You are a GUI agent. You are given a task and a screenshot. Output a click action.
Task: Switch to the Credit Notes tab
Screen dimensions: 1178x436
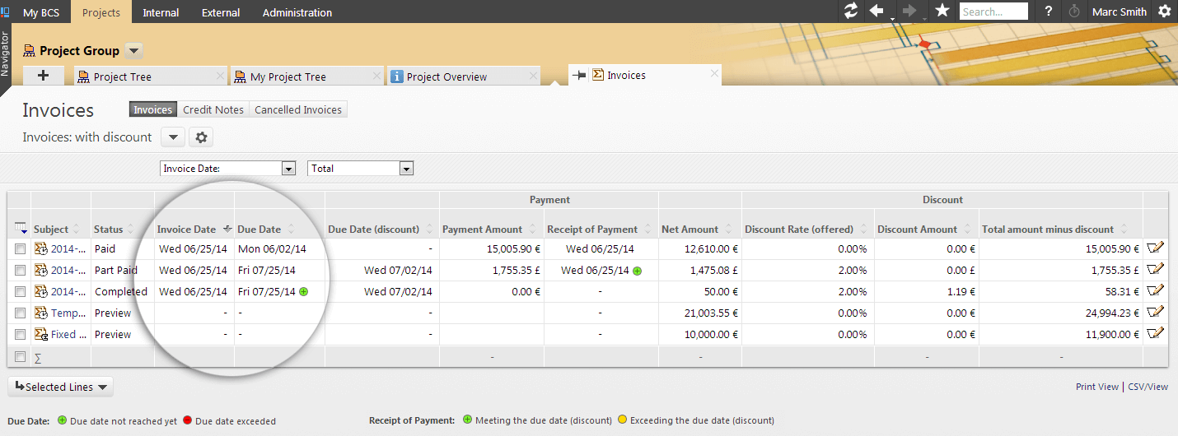pyautogui.click(x=213, y=109)
